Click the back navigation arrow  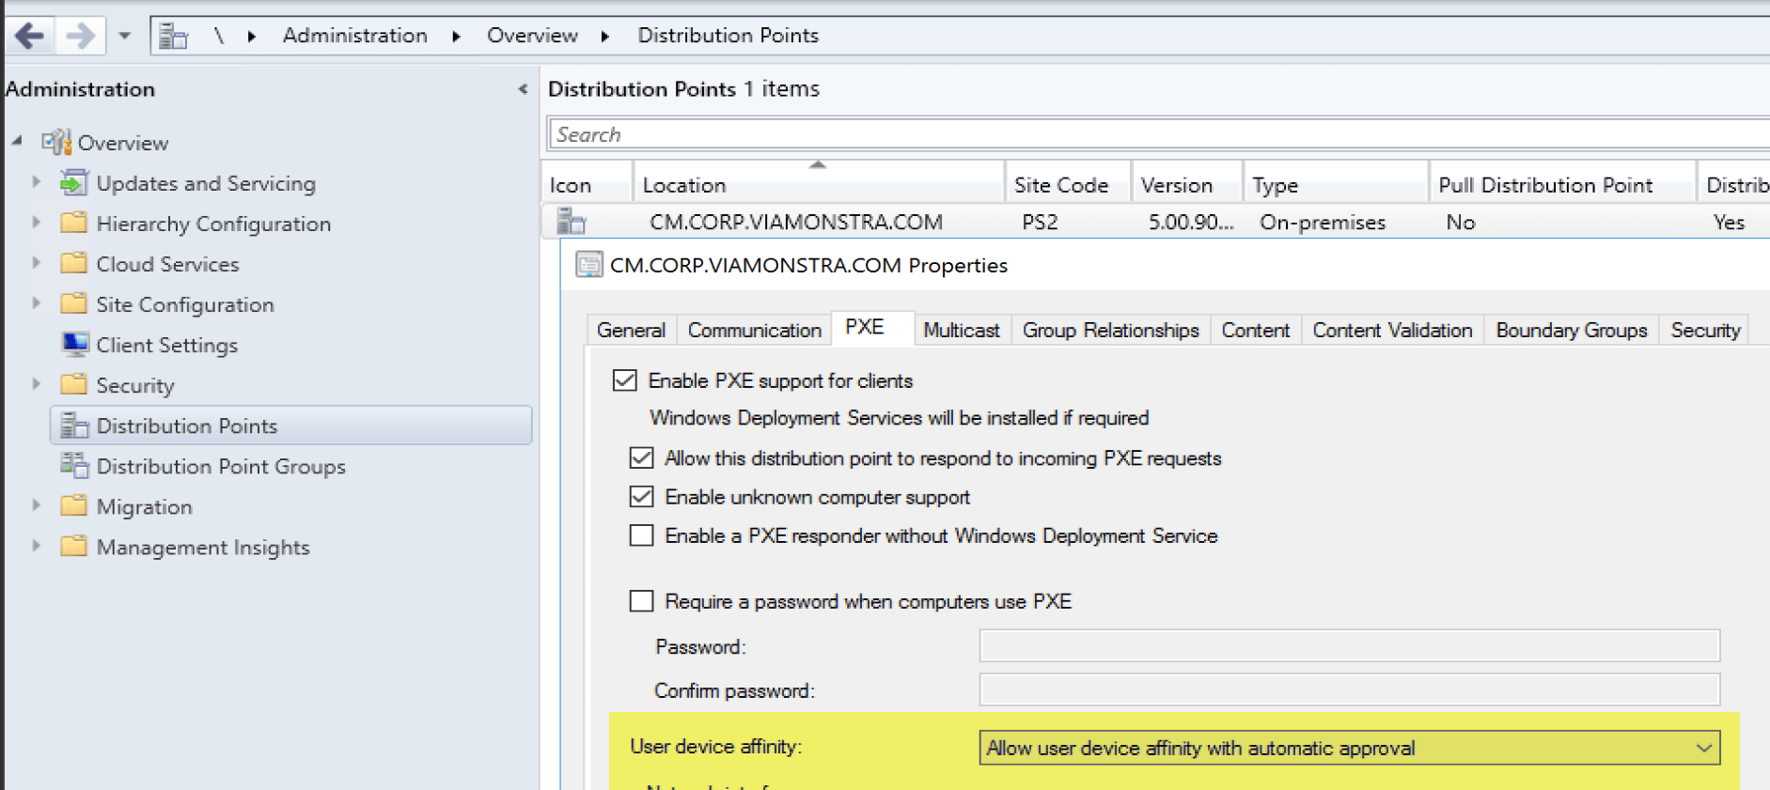tap(29, 37)
